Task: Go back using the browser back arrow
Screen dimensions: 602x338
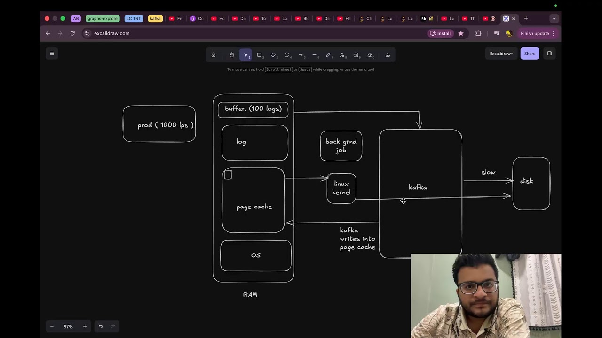Action: (x=48, y=33)
